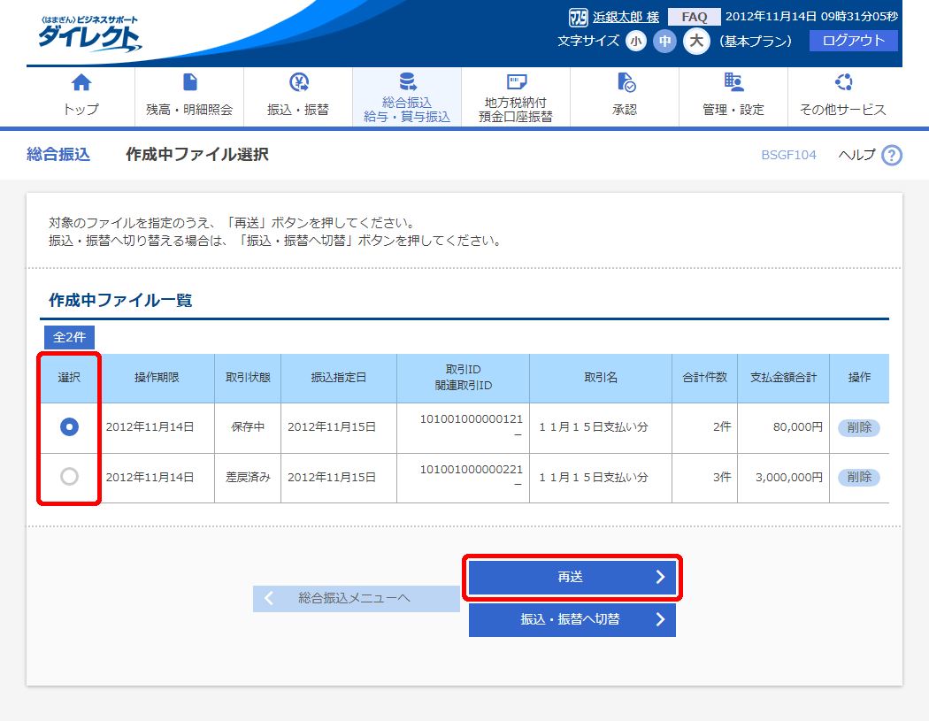Image resolution: width=929 pixels, height=721 pixels.
Task: Select the radio button for 差戻済み row
Action: click(69, 477)
